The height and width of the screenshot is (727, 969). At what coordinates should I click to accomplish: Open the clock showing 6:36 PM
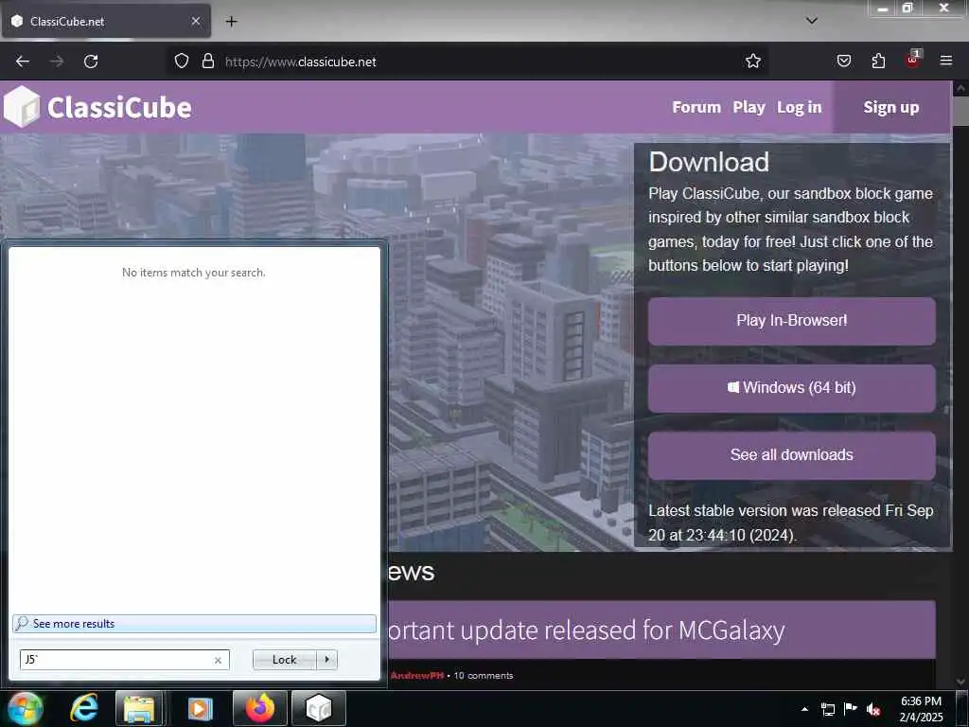pyautogui.click(x=921, y=709)
